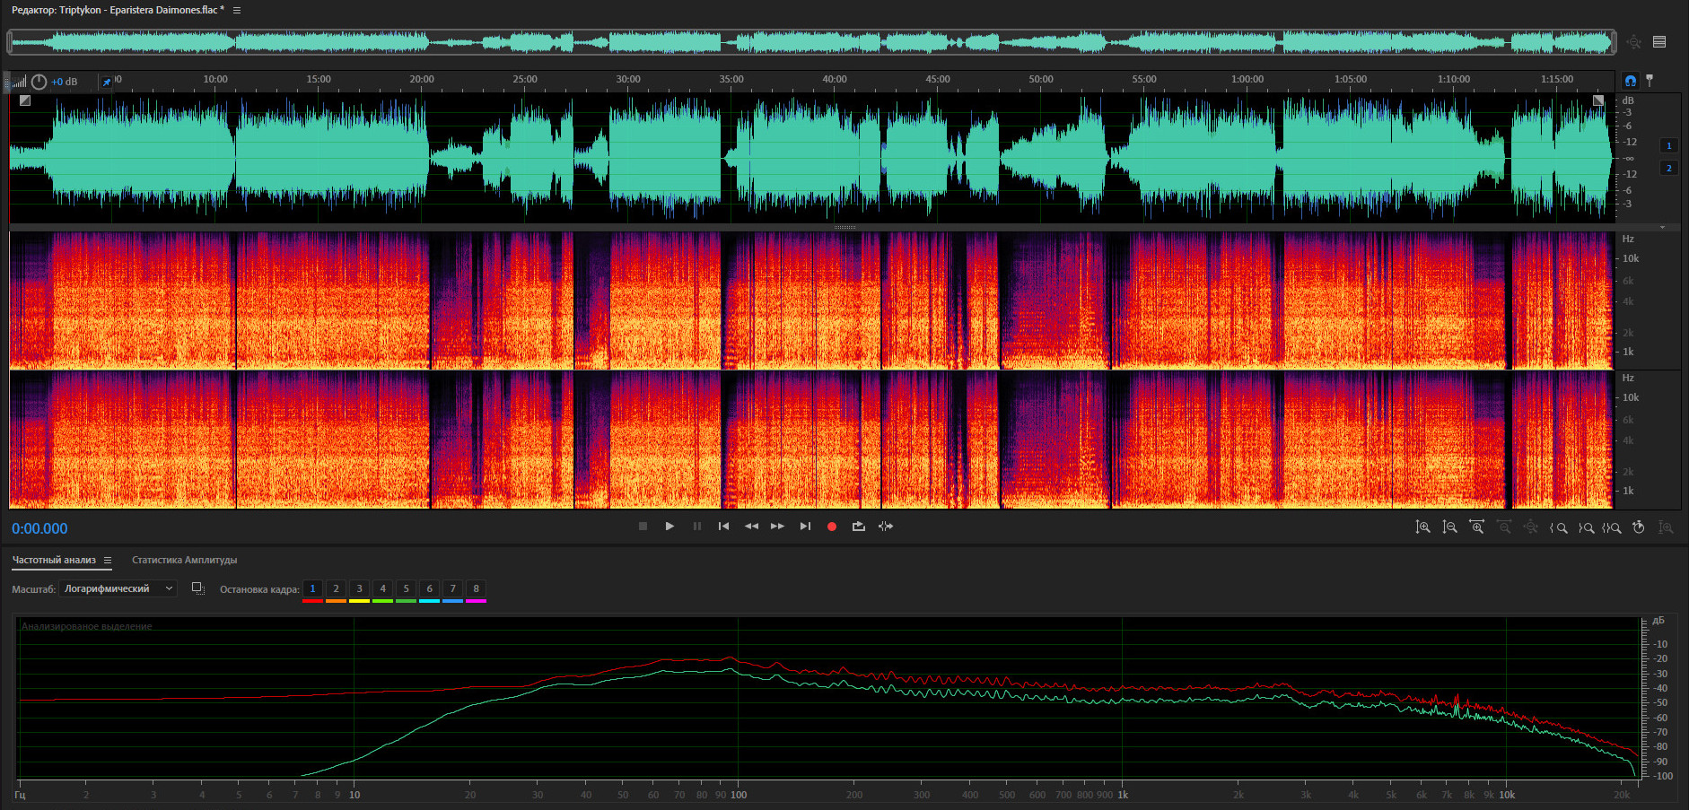Select frame hold button 6
The image size is (1689, 810).
coord(429,589)
